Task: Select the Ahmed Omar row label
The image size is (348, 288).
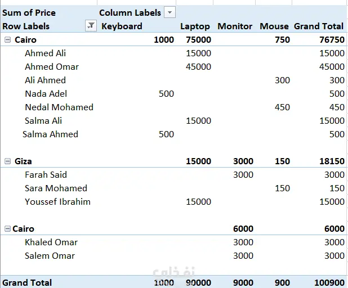Action: [x=52, y=67]
